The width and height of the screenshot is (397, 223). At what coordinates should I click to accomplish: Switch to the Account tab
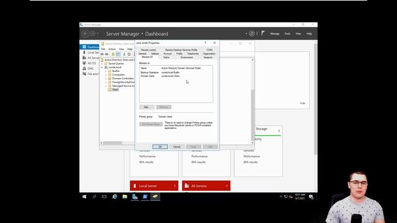[x=167, y=54]
